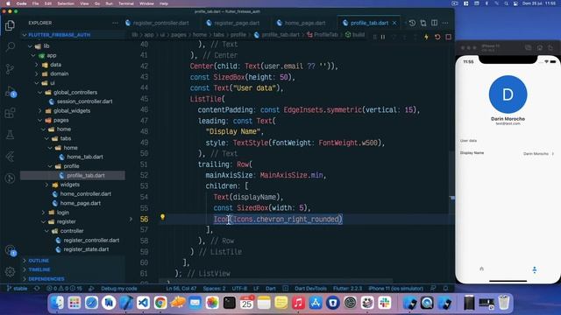Open the Run menu
561x315 pixels.
pos(109,3)
